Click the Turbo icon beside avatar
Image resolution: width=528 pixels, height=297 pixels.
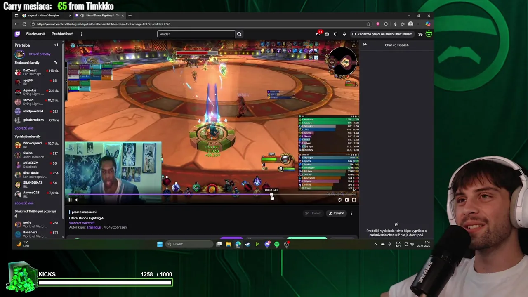pyautogui.click(x=420, y=34)
